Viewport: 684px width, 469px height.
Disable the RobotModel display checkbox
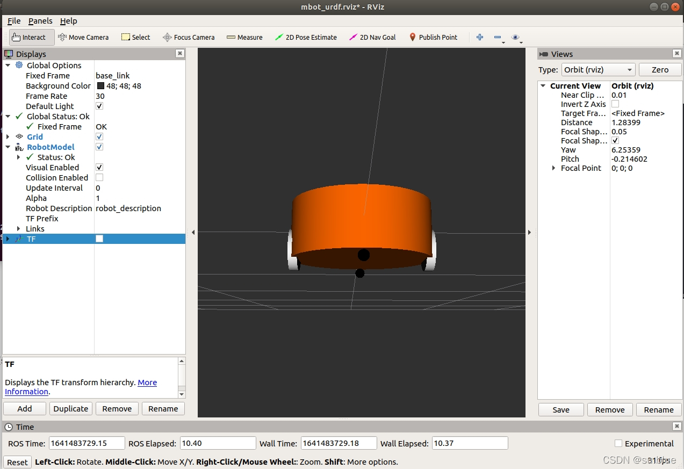pos(99,147)
